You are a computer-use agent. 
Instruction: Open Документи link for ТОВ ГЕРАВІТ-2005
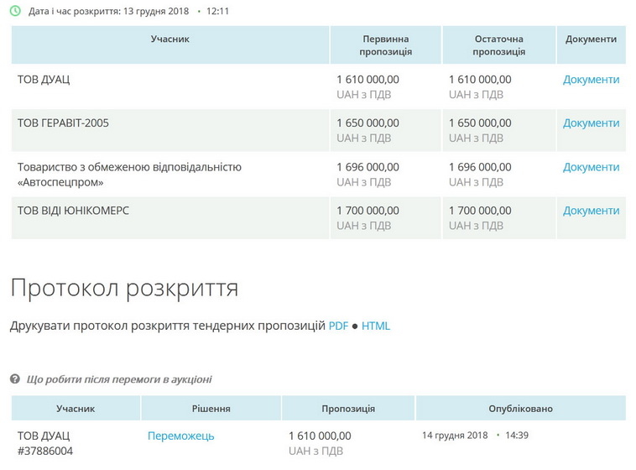point(591,123)
